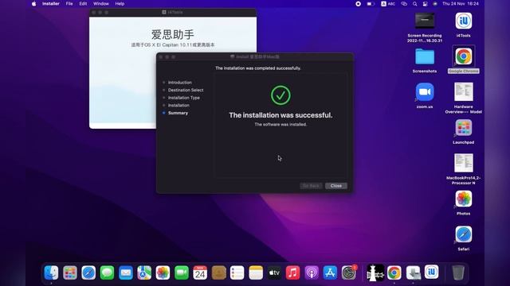Open Mail from the Dock

coord(126,272)
